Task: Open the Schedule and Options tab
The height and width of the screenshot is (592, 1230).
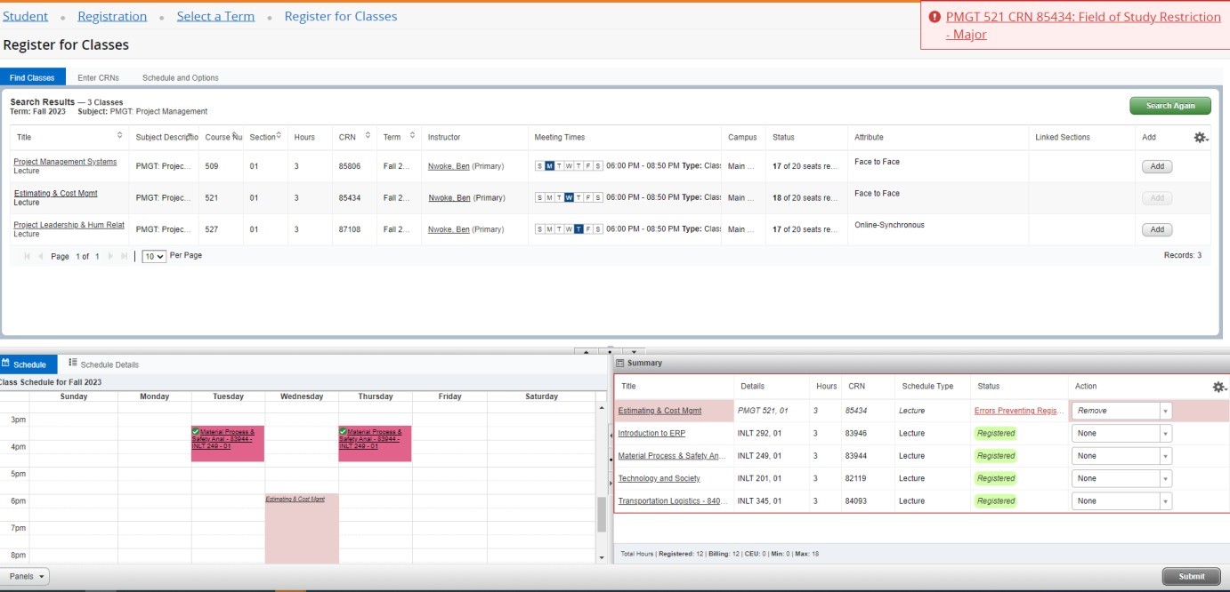Action: tap(180, 77)
